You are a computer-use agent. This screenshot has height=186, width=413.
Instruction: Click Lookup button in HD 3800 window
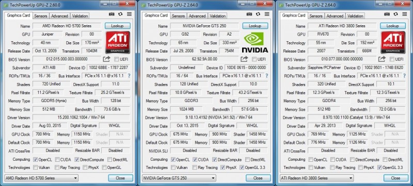392,26
